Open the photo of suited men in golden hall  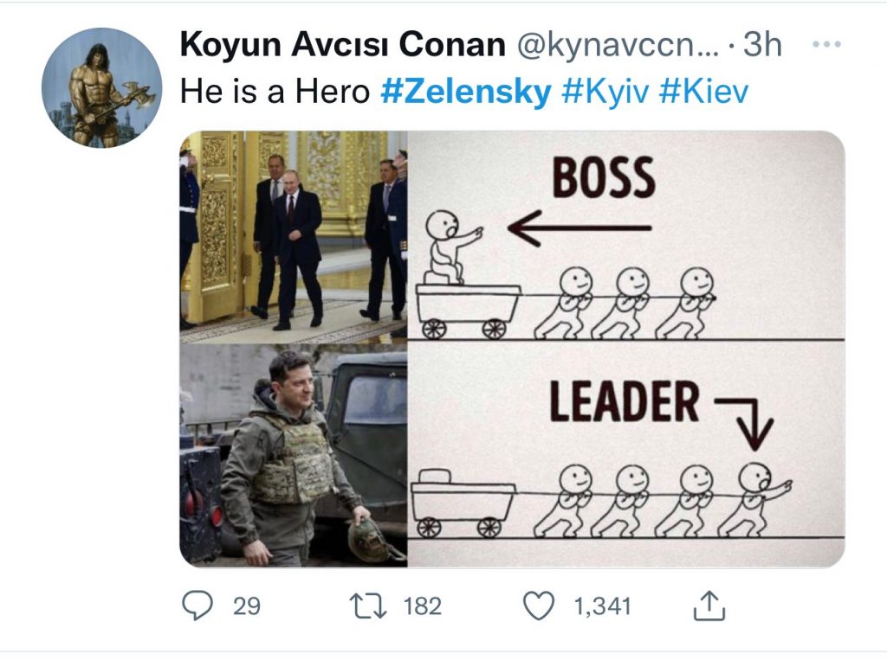tap(293, 237)
